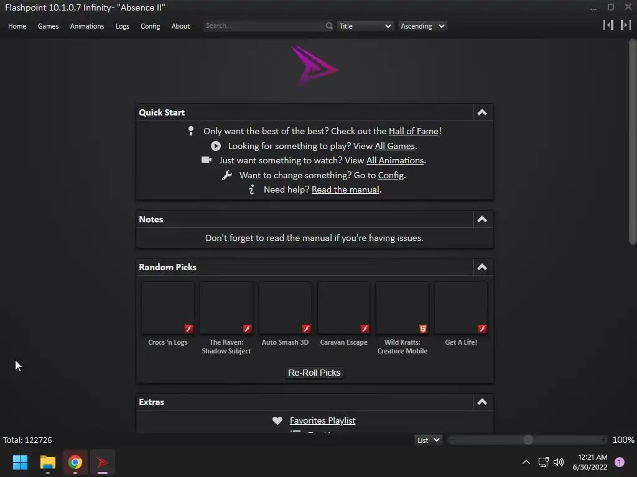Click Flash badge on Auto Smash 3D

coord(306,329)
